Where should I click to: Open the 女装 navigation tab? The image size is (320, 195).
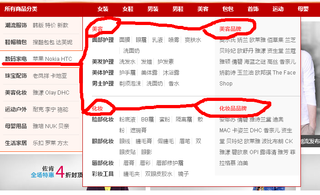[103, 9]
